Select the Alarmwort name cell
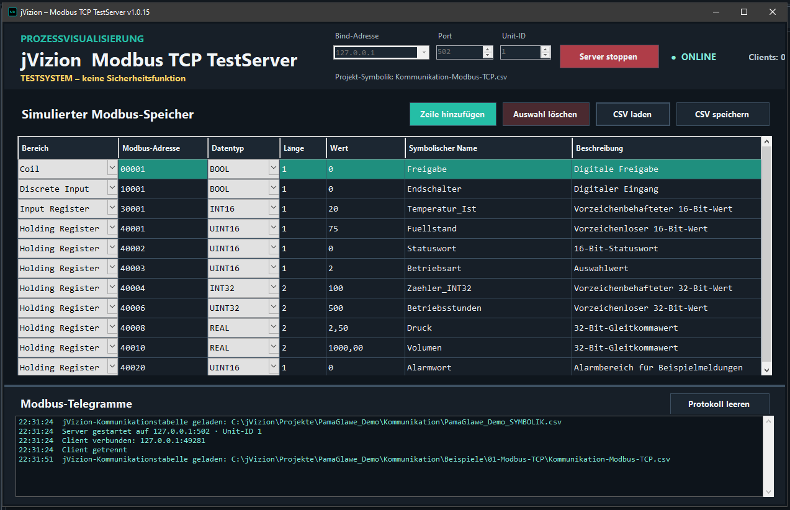Screen dimensions: 790x510 point(488,367)
